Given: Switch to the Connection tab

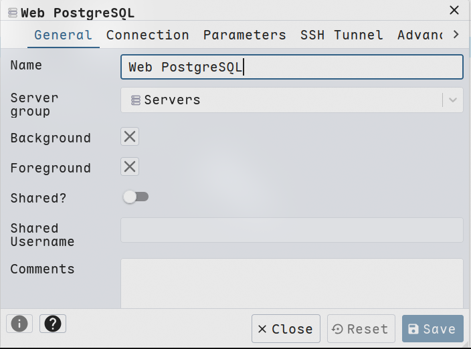Looking at the screenshot, I should pyautogui.click(x=147, y=35).
